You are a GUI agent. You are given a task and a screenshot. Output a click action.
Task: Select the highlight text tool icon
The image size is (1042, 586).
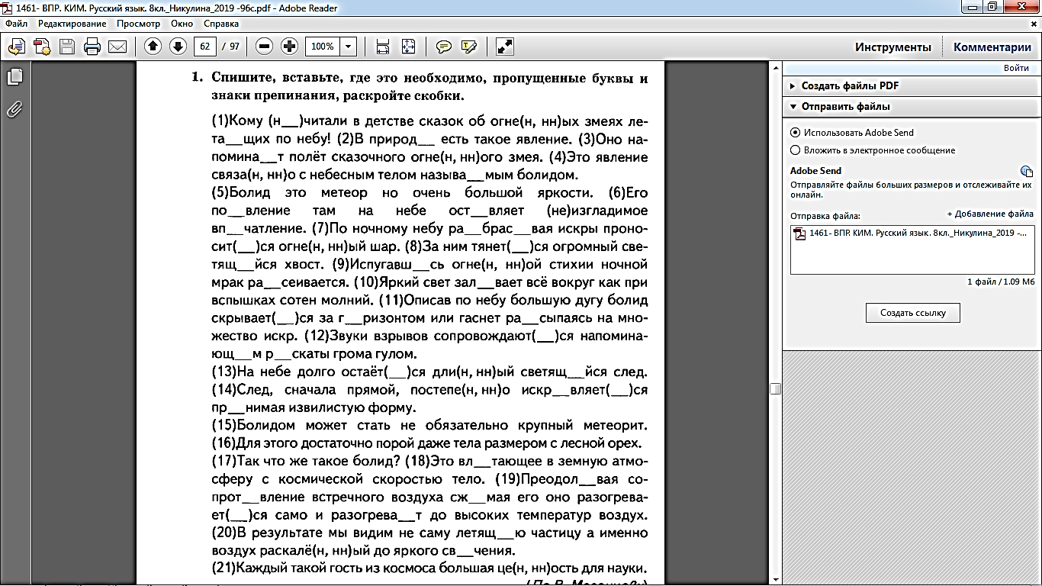click(x=468, y=47)
